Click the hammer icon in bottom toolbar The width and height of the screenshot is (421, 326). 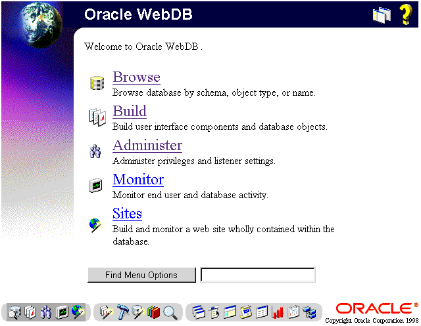[123, 312]
